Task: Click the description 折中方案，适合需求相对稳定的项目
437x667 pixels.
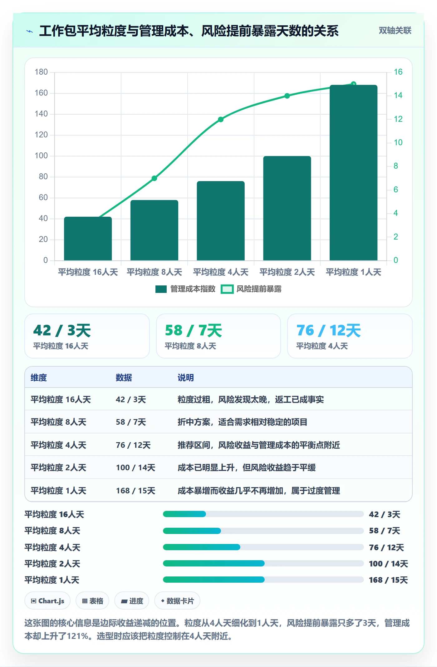Action: 243,422
